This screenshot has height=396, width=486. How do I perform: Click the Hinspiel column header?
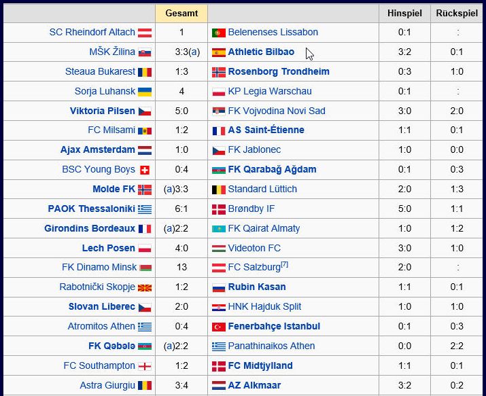click(x=404, y=14)
